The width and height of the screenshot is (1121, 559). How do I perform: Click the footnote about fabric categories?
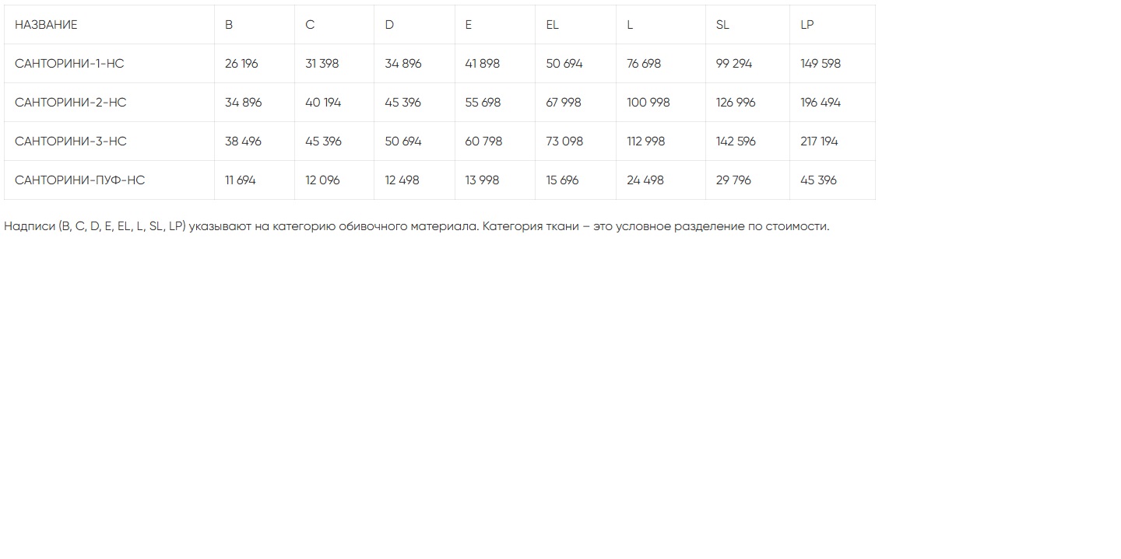pyautogui.click(x=416, y=227)
